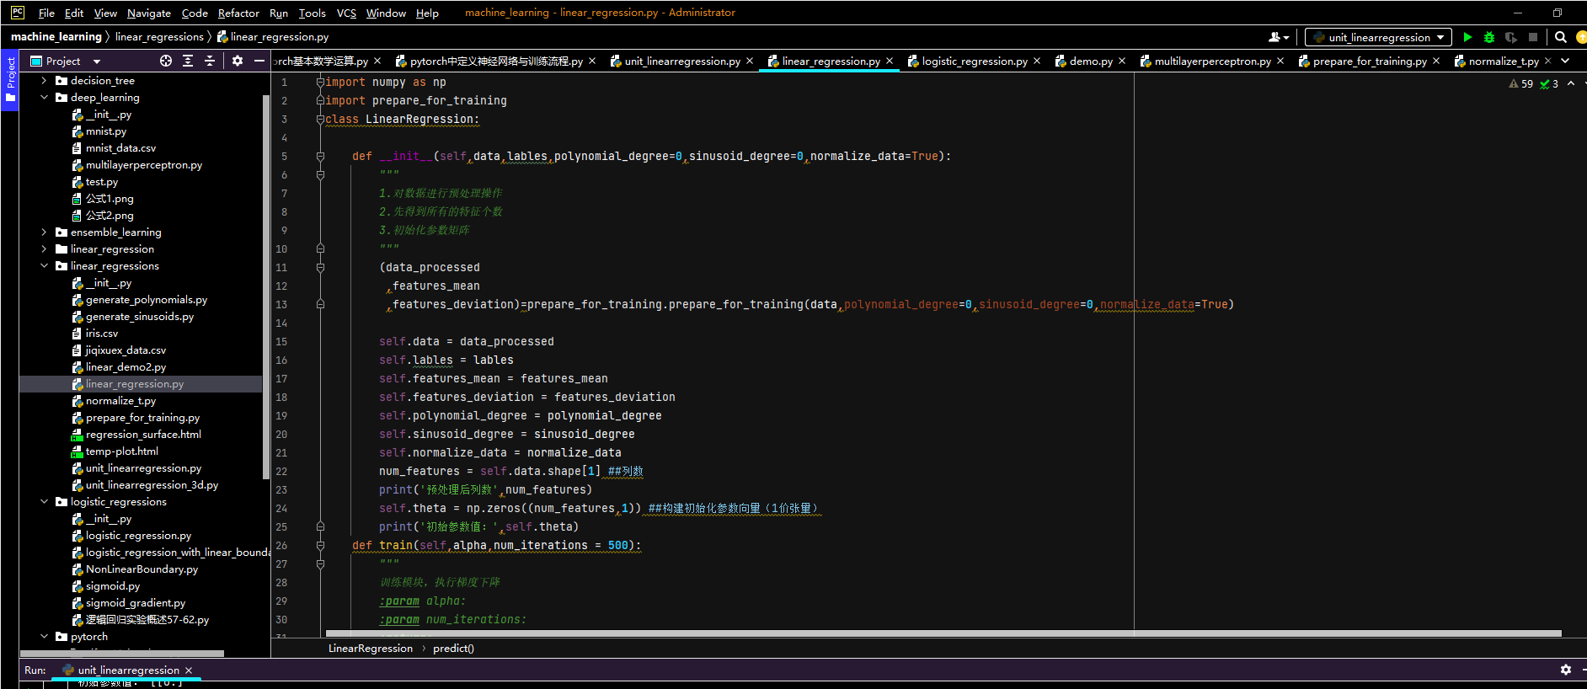Open Project panel gear options
This screenshot has width=1587, height=689.
coord(238,61)
